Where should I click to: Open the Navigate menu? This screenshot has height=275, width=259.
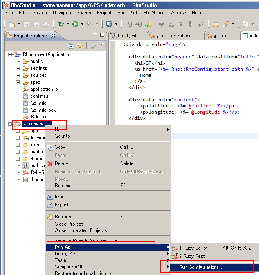[x=62, y=13]
